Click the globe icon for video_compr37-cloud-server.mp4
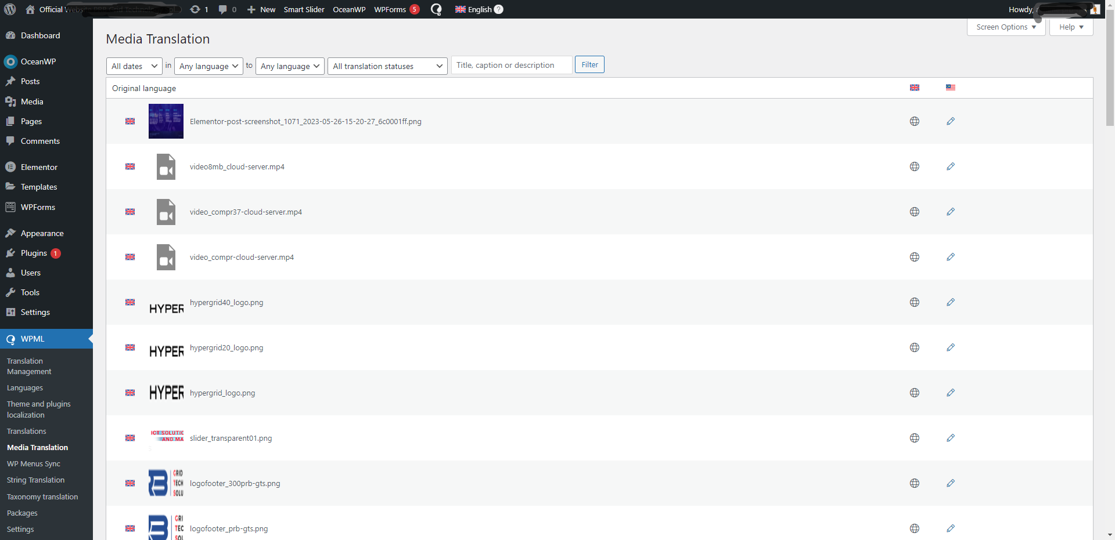The width and height of the screenshot is (1115, 540). (915, 212)
